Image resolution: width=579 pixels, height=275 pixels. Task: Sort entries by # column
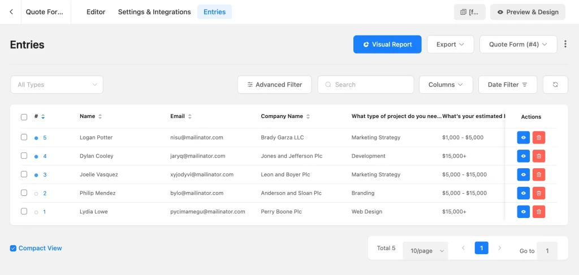(x=43, y=116)
